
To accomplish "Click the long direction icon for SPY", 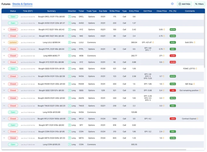I will coord(69,125).
